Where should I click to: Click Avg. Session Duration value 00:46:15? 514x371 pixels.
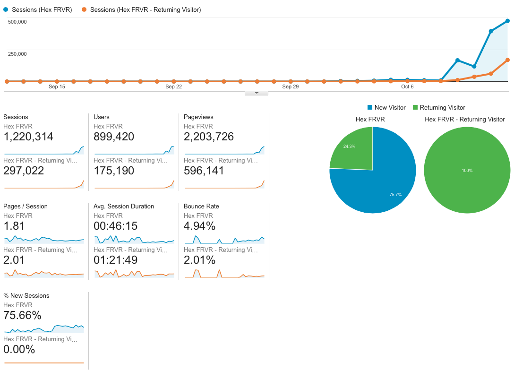(115, 226)
